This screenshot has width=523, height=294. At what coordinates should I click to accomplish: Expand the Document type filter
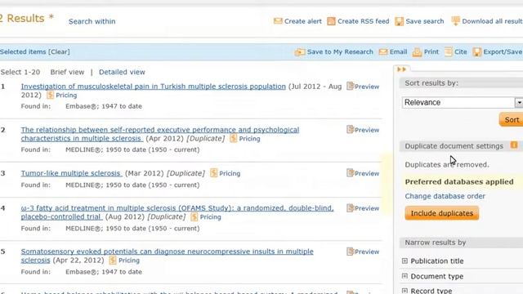405,276
